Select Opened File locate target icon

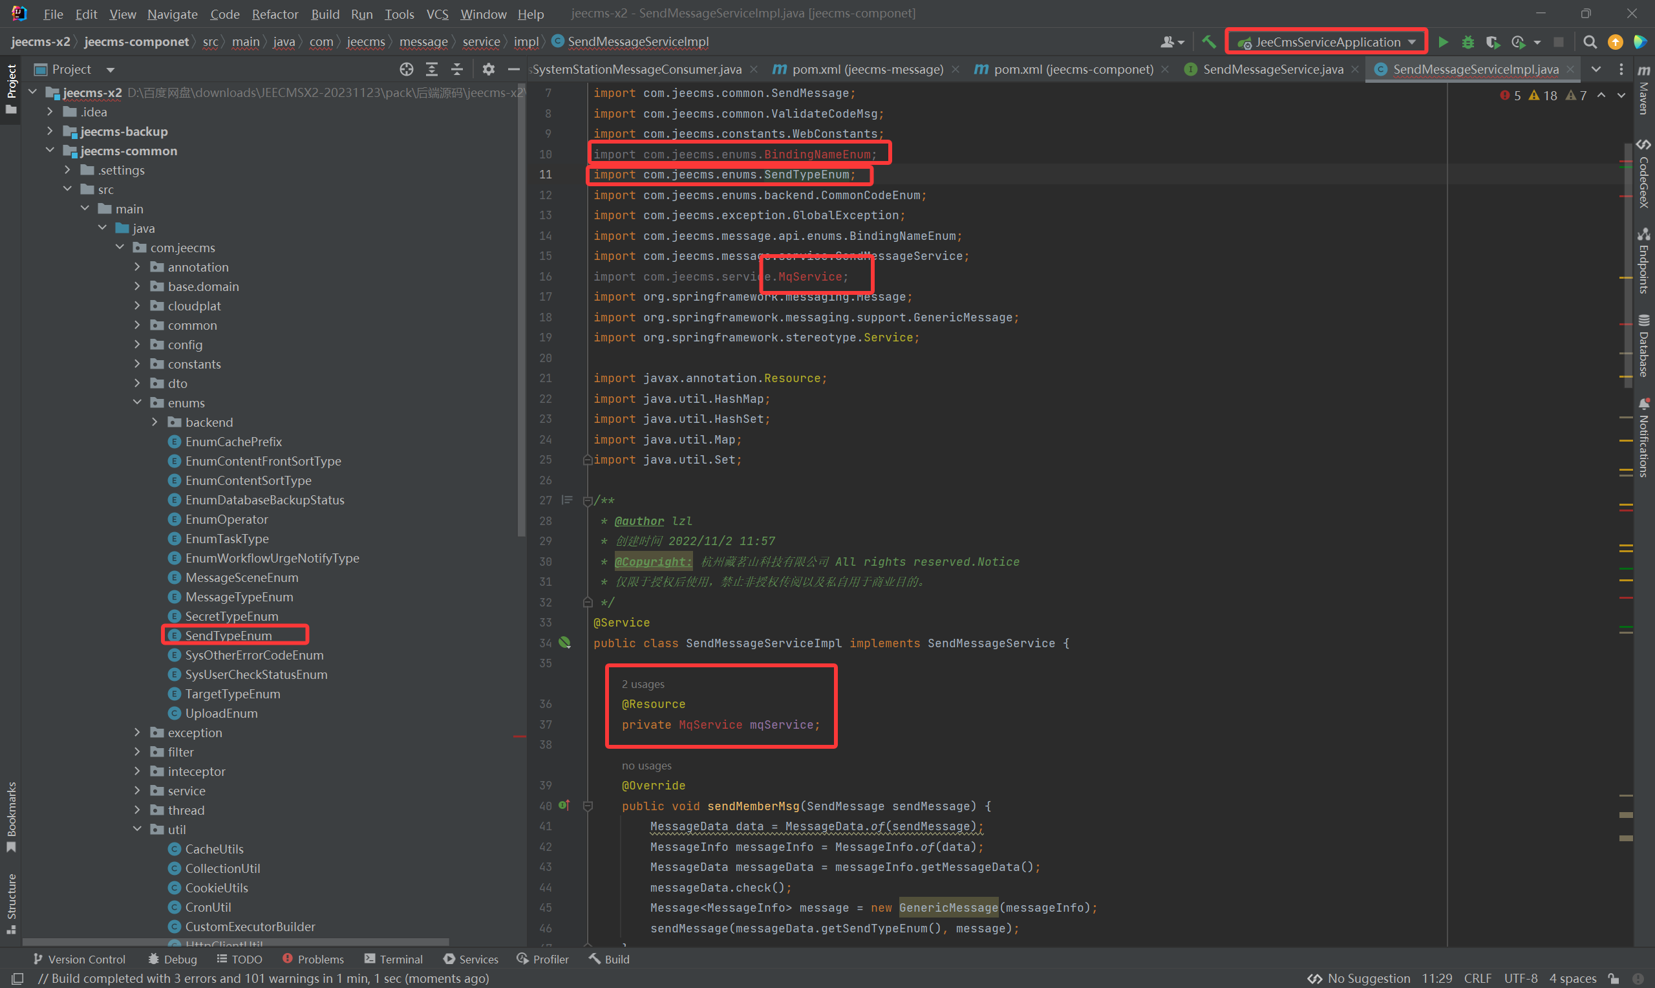click(x=406, y=69)
